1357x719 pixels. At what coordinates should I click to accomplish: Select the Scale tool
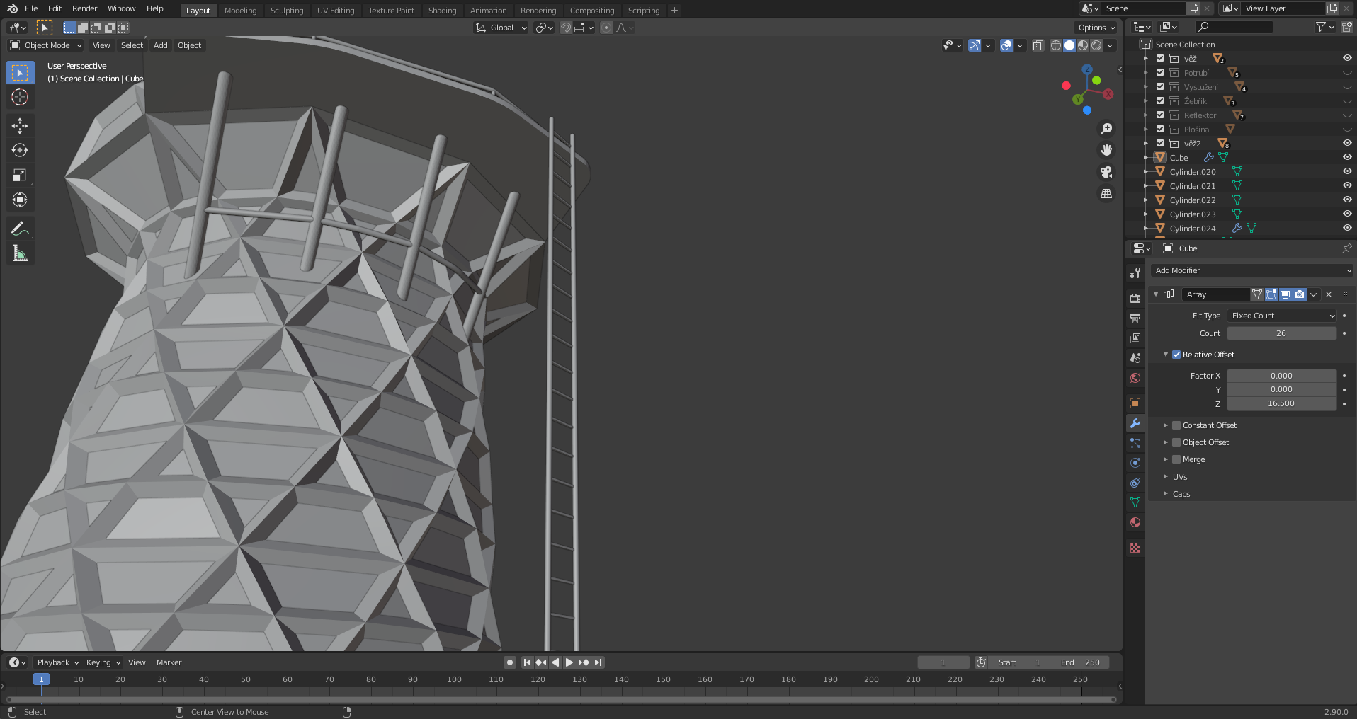20,176
